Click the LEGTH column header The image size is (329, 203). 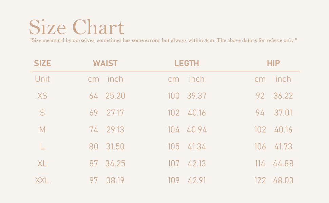[x=187, y=63]
